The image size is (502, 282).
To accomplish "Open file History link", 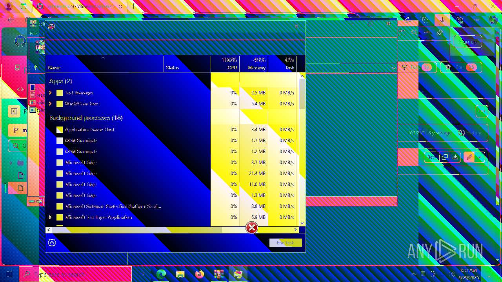I will pos(470,133).
